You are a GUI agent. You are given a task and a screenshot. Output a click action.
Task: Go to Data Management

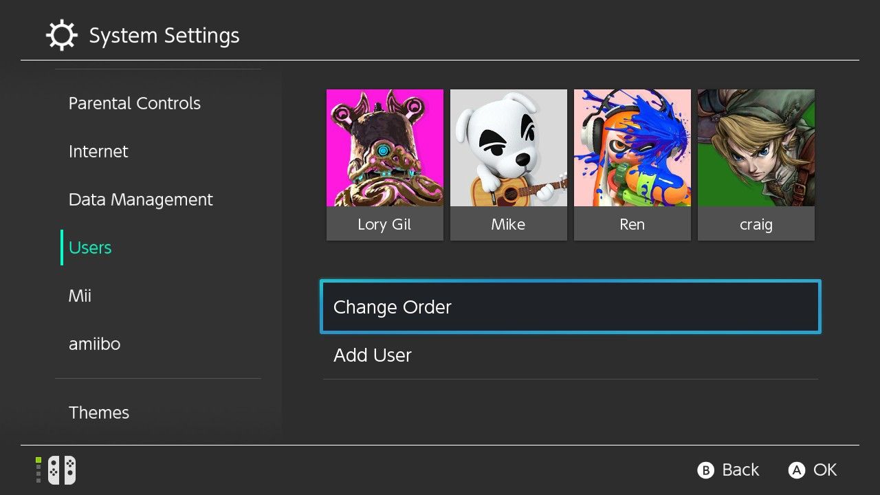pos(141,199)
